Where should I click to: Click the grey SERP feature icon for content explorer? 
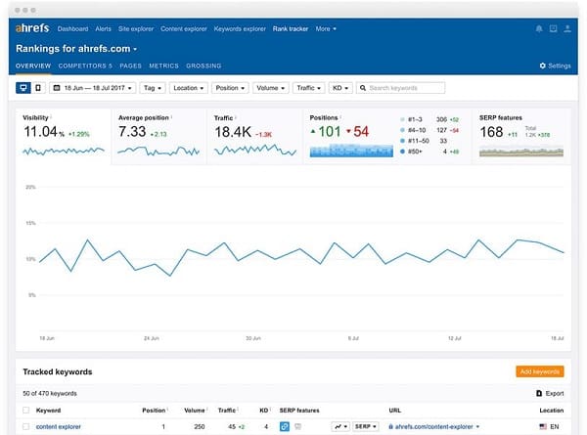point(298,426)
